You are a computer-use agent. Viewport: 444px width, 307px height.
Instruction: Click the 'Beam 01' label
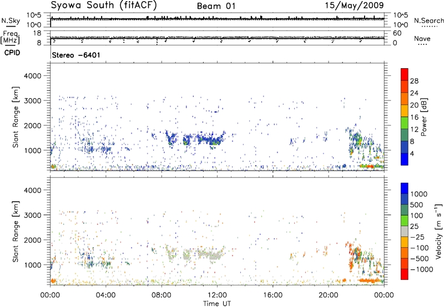point(216,6)
